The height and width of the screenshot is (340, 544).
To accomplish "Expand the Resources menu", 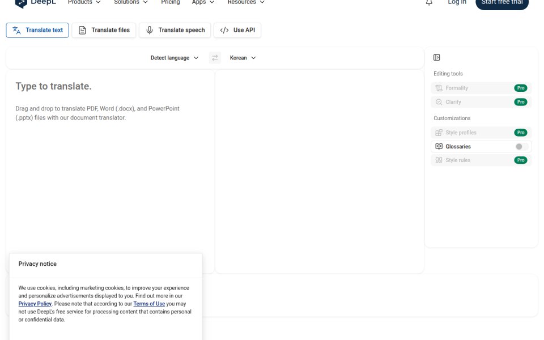I will (x=246, y=2).
